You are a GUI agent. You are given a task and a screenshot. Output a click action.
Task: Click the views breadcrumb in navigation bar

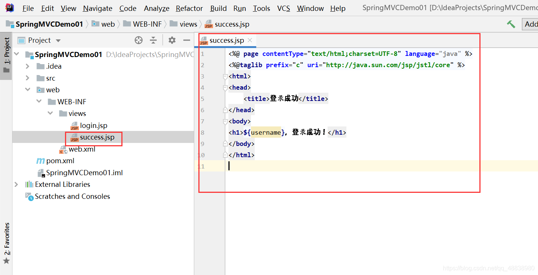183,24
